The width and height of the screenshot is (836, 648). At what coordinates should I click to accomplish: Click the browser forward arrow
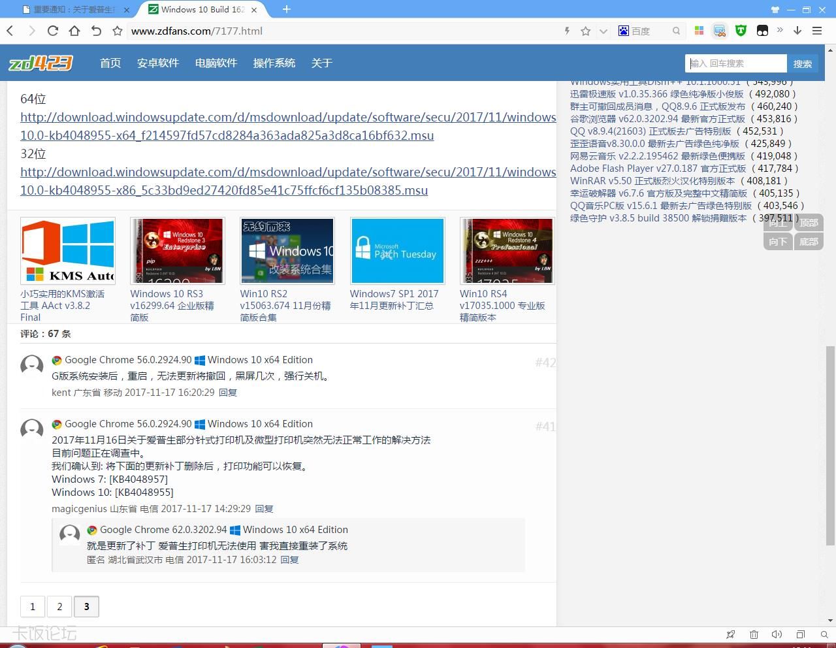click(31, 31)
